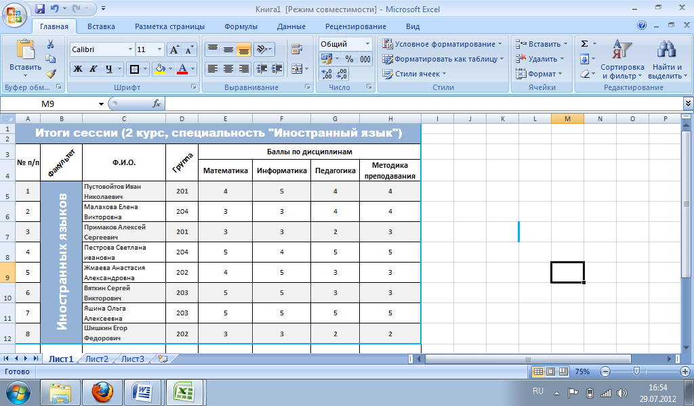
Task: Open the Разметка страницы ribbon tab
Action: tap(169, 26)
